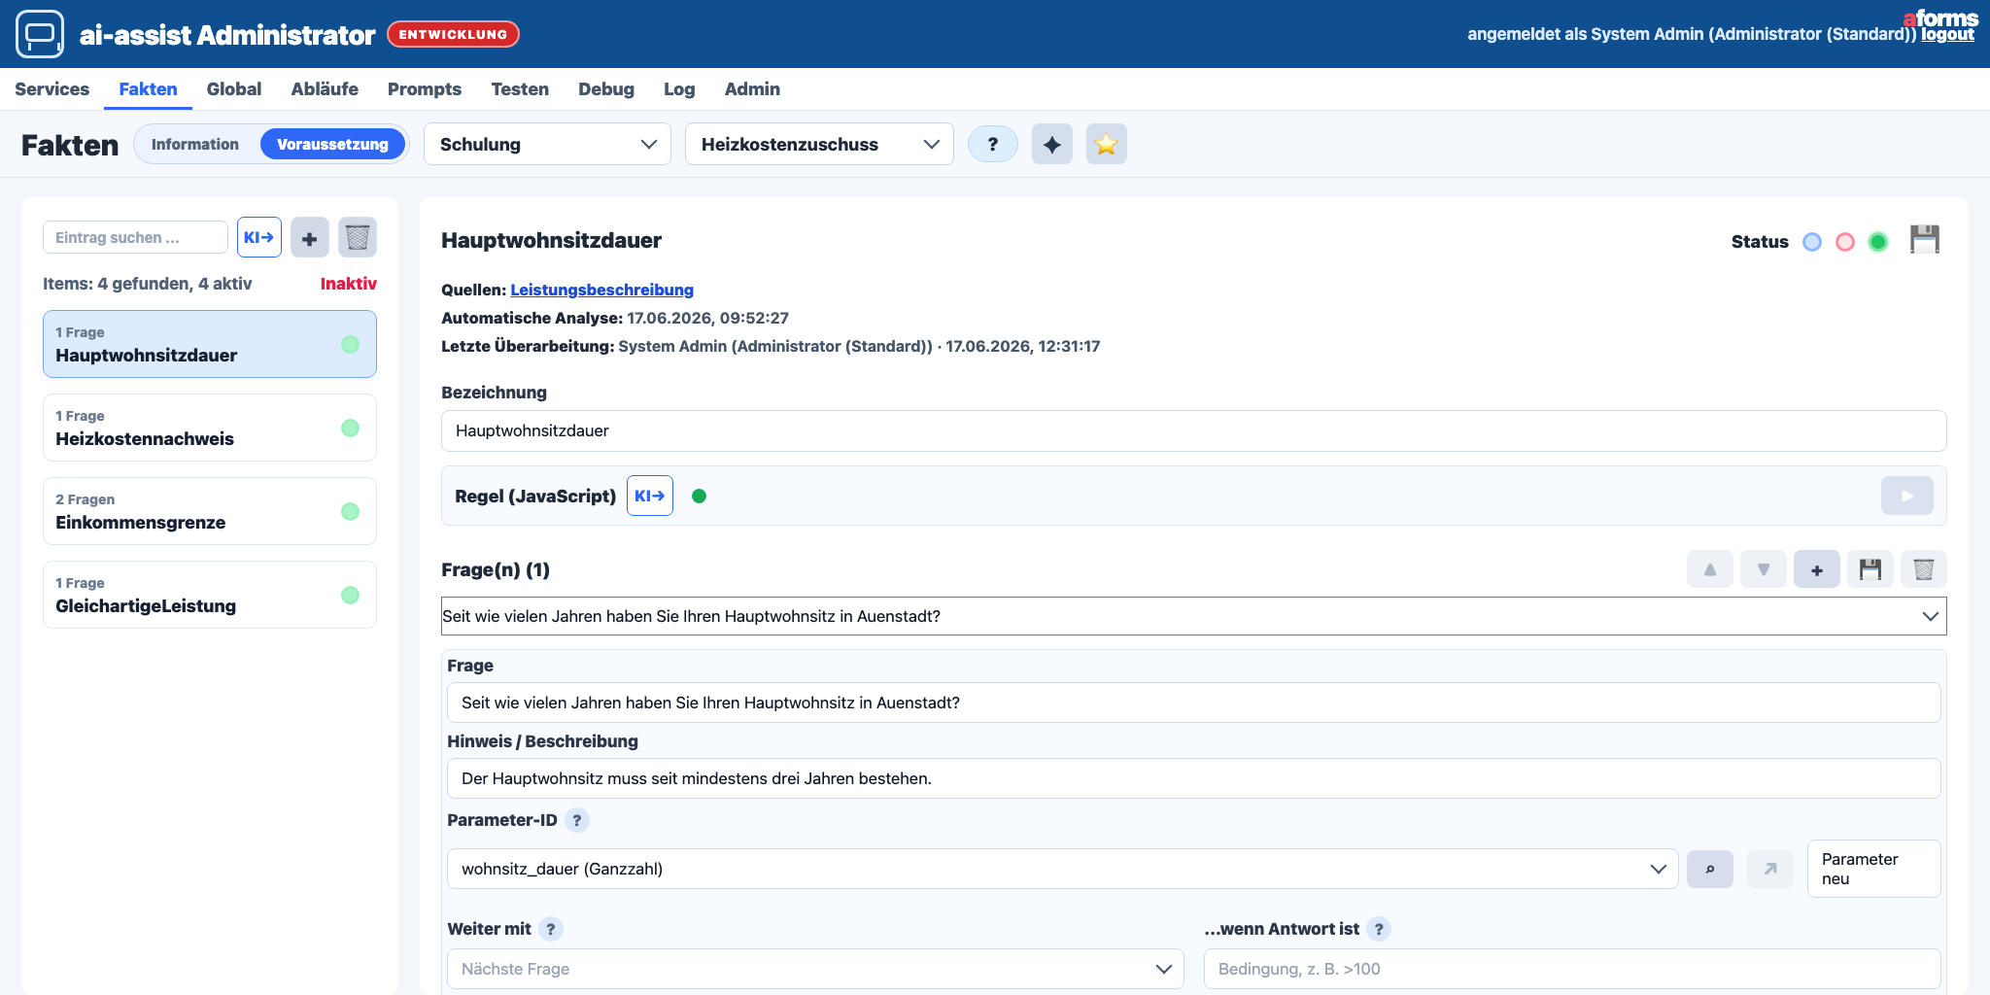
Task: Select the green Status radio circle
Action: 1878,242
